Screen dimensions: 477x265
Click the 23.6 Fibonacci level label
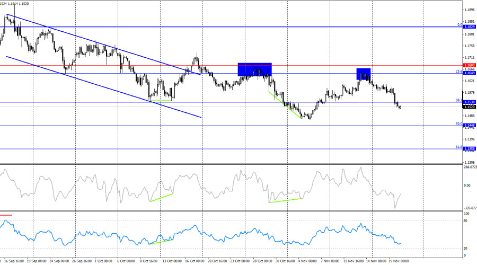[459, 71]
